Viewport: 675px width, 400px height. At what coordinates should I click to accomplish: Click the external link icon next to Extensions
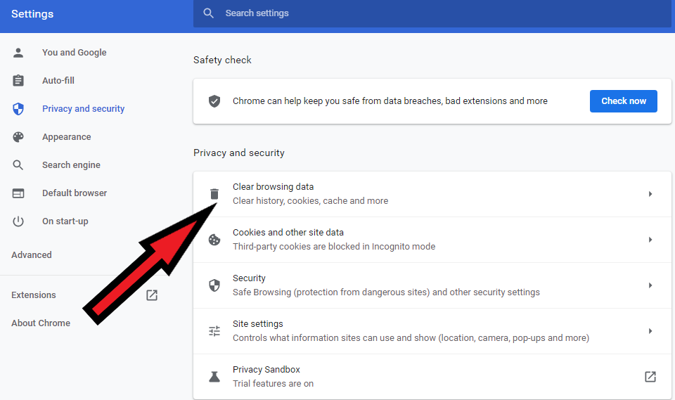(x=152, y=295)
